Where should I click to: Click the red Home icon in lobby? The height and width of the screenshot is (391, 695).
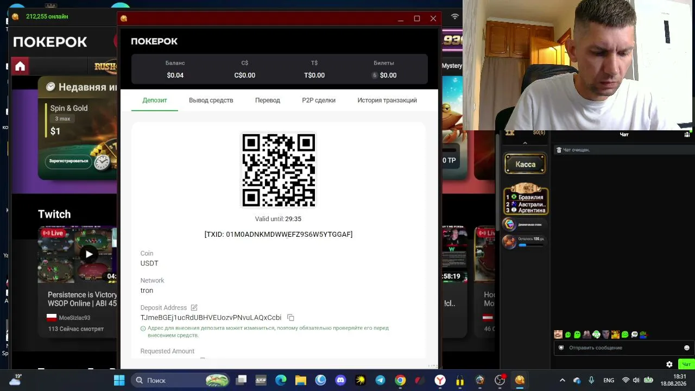[x=20, y=66]
